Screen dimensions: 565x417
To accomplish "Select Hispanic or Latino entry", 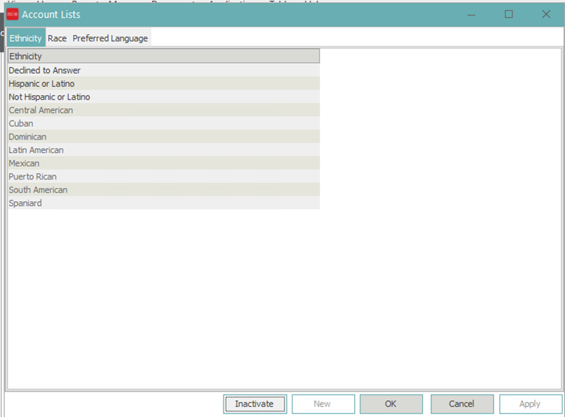I will coord(42,84).
